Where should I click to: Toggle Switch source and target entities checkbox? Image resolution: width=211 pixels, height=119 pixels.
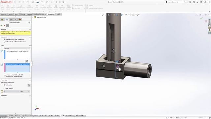(5, 76)
